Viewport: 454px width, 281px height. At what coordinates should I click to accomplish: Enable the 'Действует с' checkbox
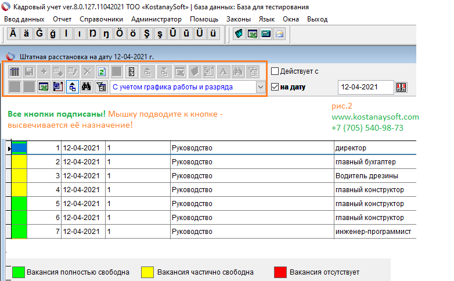(x=275, y=71)
